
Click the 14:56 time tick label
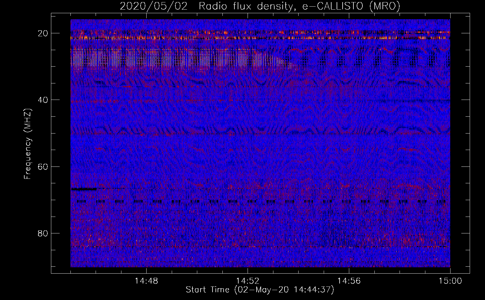pyautogui.click(x=349, y=281)
